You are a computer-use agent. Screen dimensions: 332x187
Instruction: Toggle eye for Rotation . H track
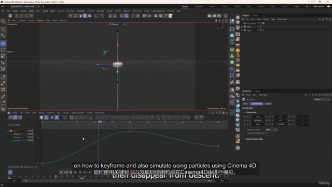click(30, 137)
